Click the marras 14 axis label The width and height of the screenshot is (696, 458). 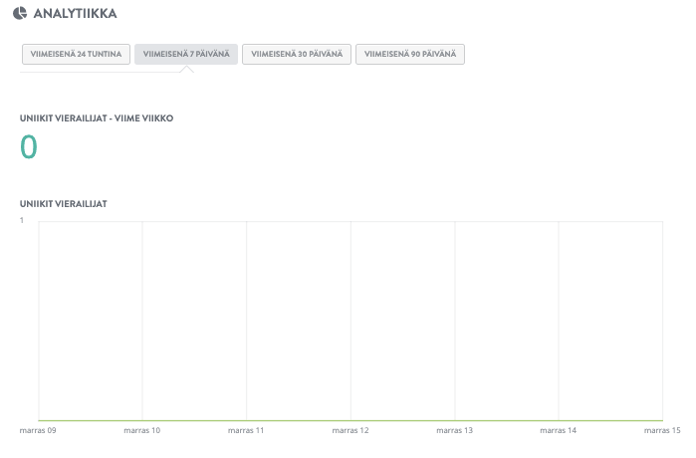[558, 430]
